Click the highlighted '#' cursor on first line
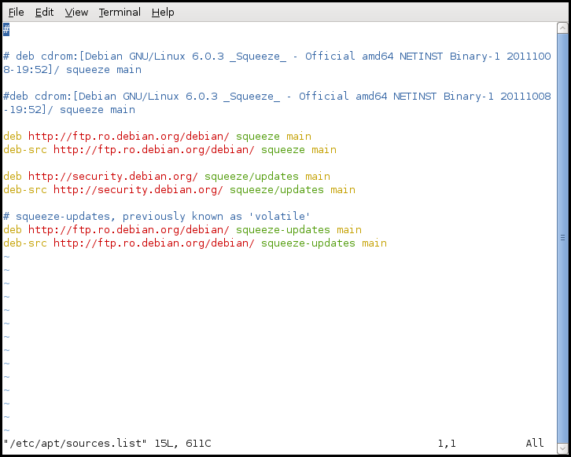The width and height of the screenshot is (571, 457). point(6,30)
